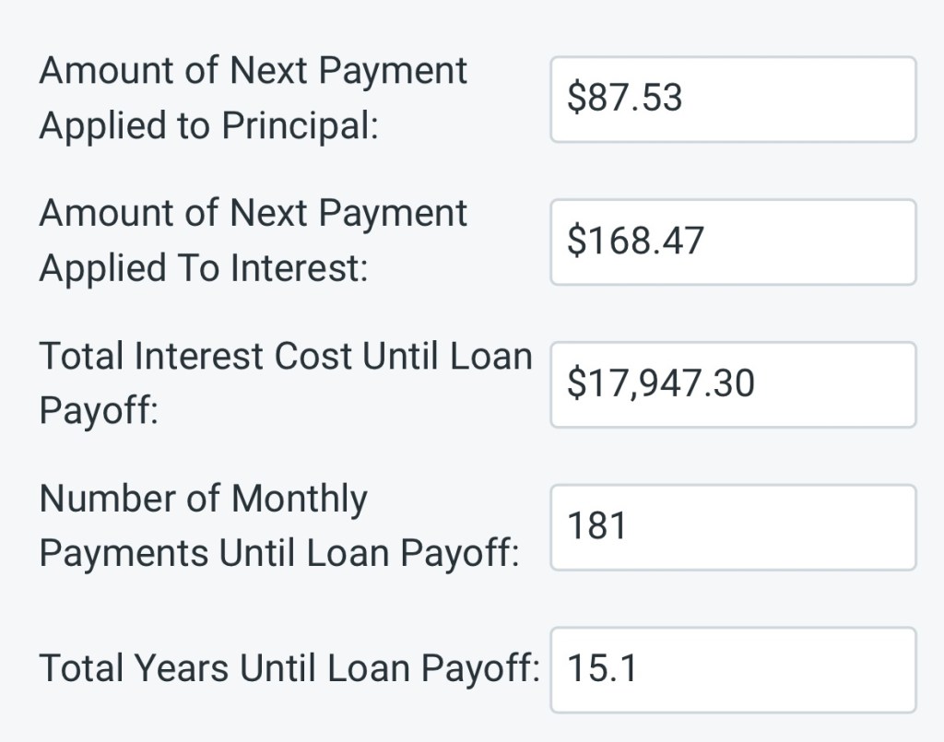
Task: Click the 'Applied to Principal:' label text
Action: click(208, 127)
